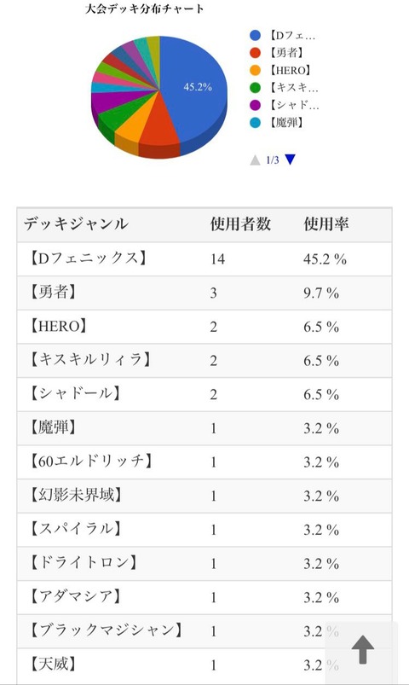
Task: Select the 【60エルドリッチ】 row
Action: (204, 462)
